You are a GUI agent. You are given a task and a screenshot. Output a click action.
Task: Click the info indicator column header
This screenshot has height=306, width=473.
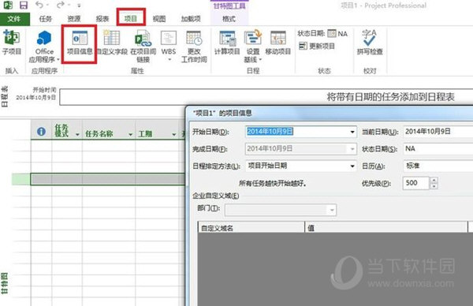pos(41,132)
